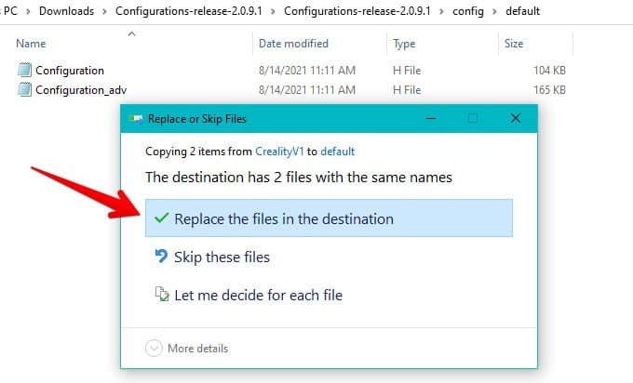Minimize the Replace or Skip Files dialog
This screenshot has width=633, height=383.
click(431, 119)
